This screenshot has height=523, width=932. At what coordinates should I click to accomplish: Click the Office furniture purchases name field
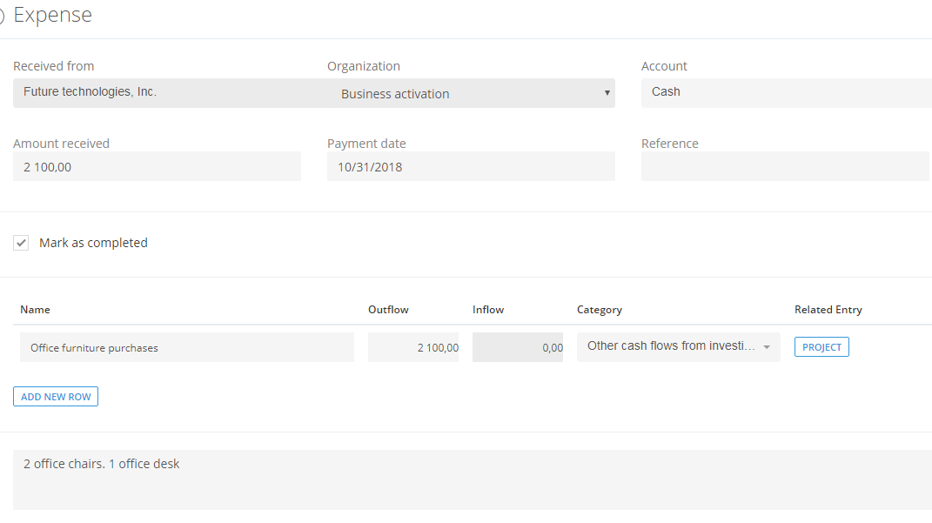point(187,347)
